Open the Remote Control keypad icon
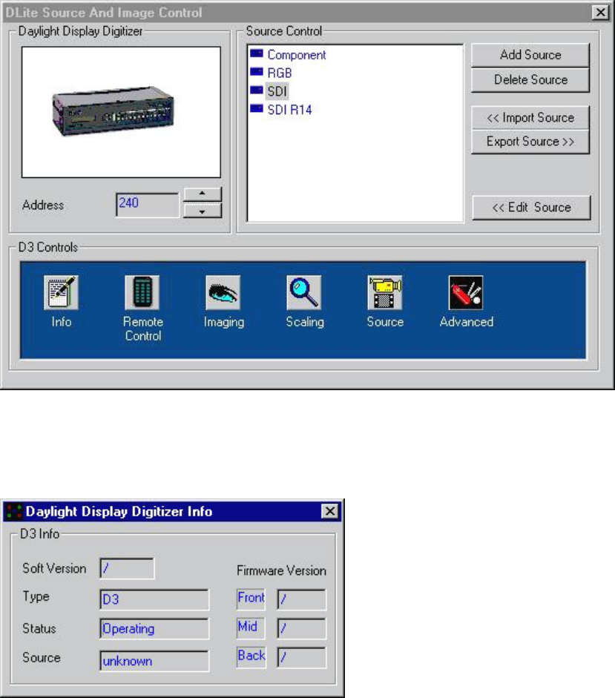615x698 pixels. 142,292
